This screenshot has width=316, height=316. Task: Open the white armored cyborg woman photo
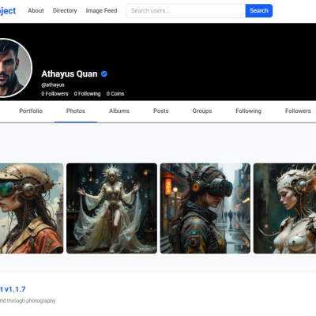(284, 209)
